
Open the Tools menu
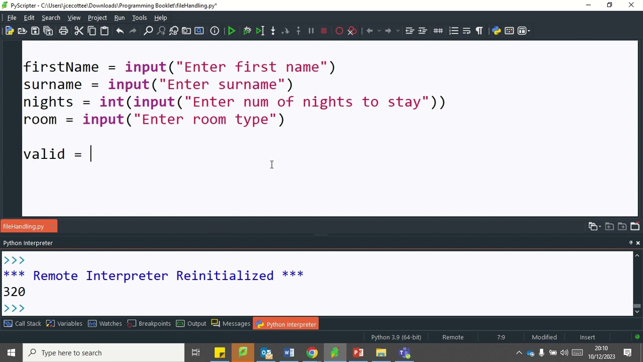pos(139,18)
